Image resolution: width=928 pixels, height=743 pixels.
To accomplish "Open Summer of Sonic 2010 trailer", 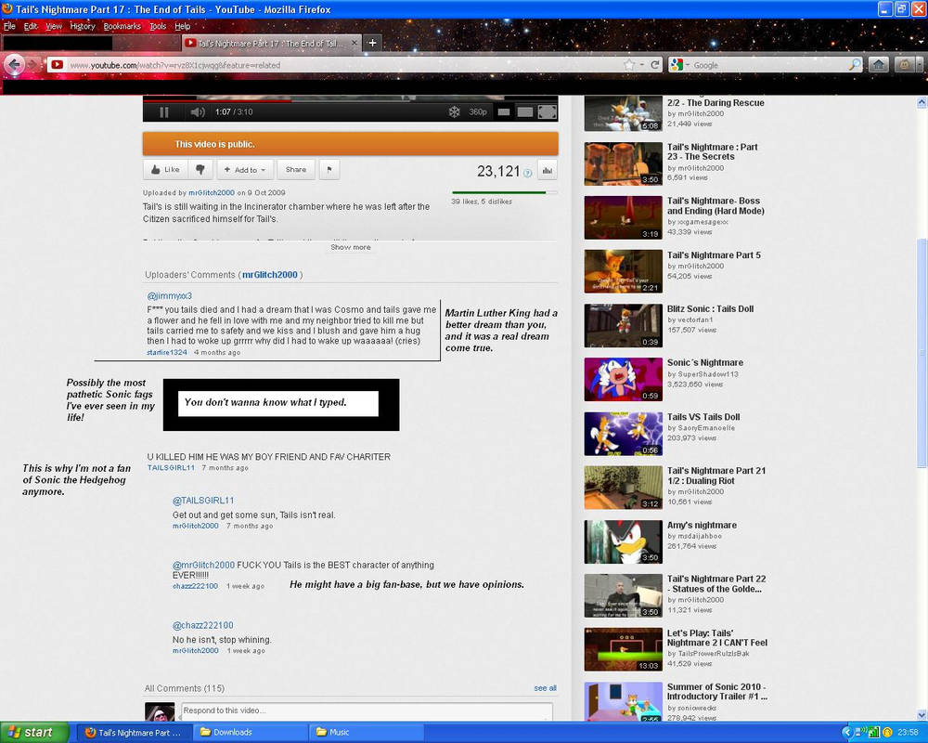I will point(716,691).
